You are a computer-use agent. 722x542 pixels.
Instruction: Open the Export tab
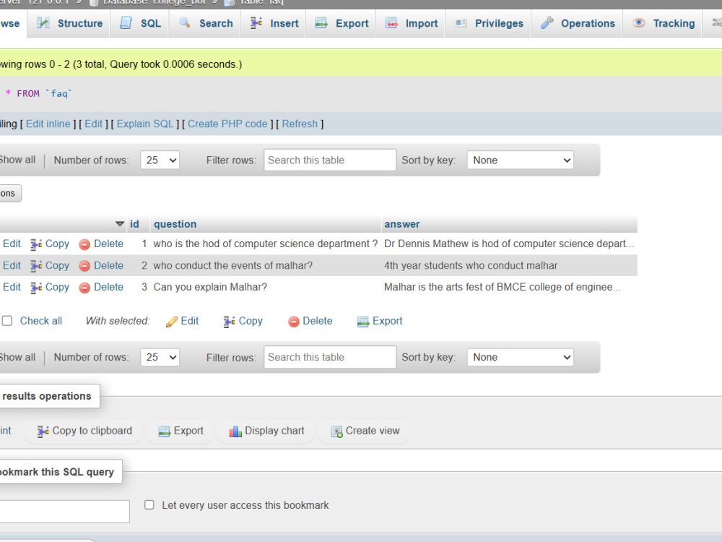point(342,23)
